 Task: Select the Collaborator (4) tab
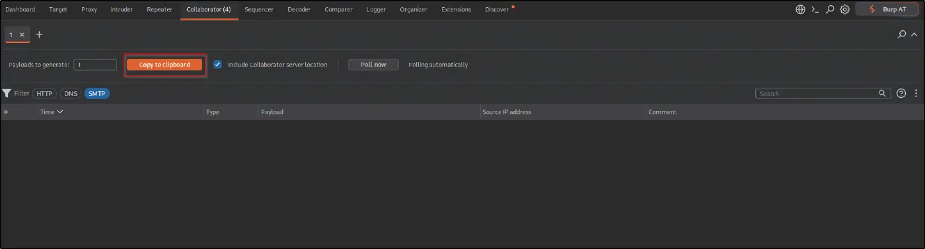tap(209, 9)
